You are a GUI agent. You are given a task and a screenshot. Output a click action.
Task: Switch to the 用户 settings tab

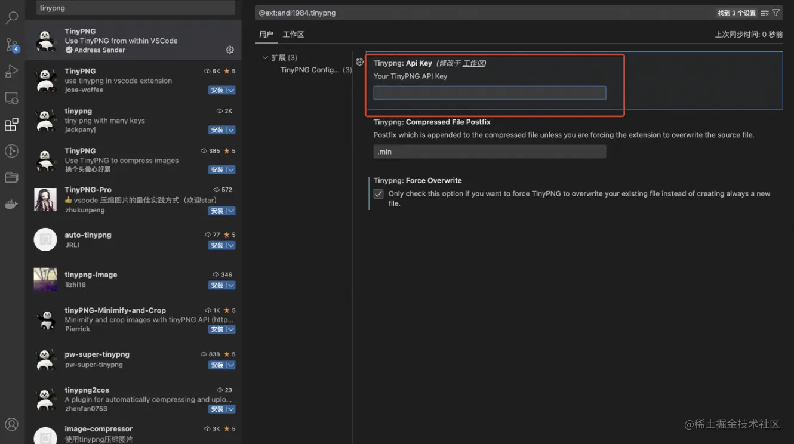[x=266, y=35]
